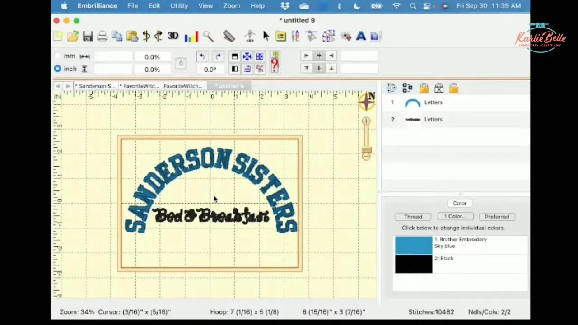
Task: Select the inch units radio button
Action: 57,69
